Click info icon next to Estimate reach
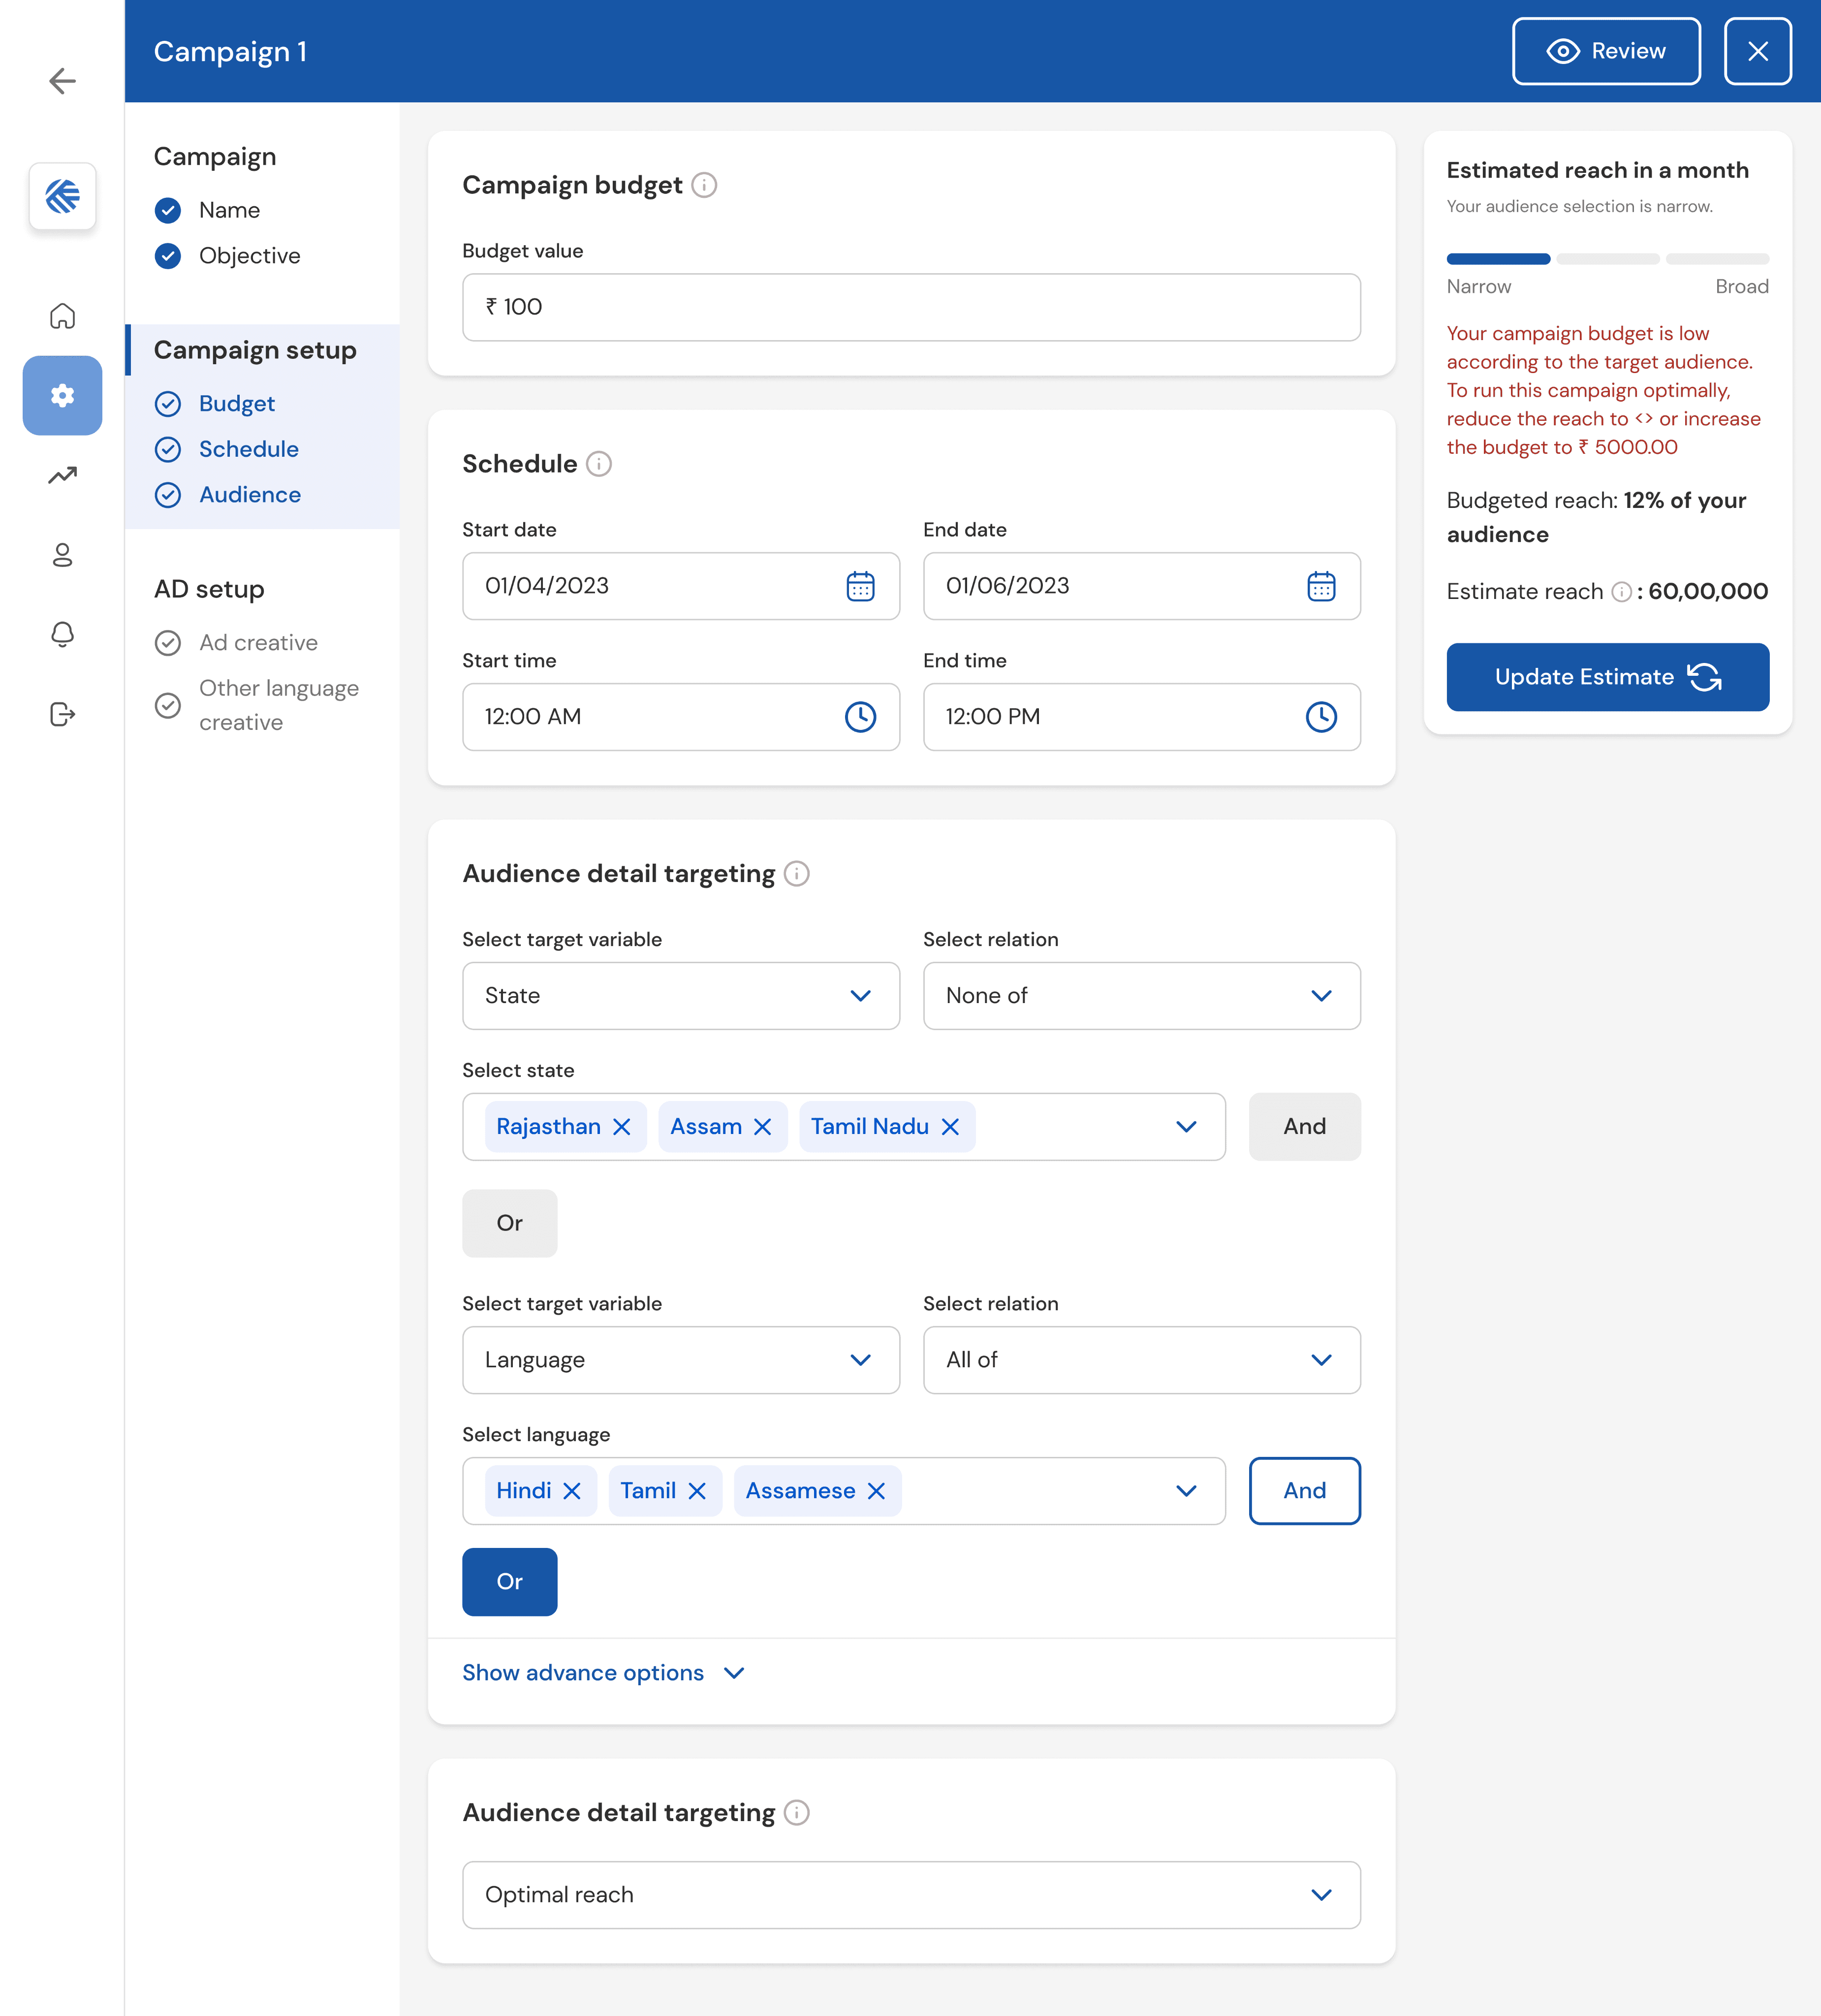 pyautogui.click(x=1621, y=592)
